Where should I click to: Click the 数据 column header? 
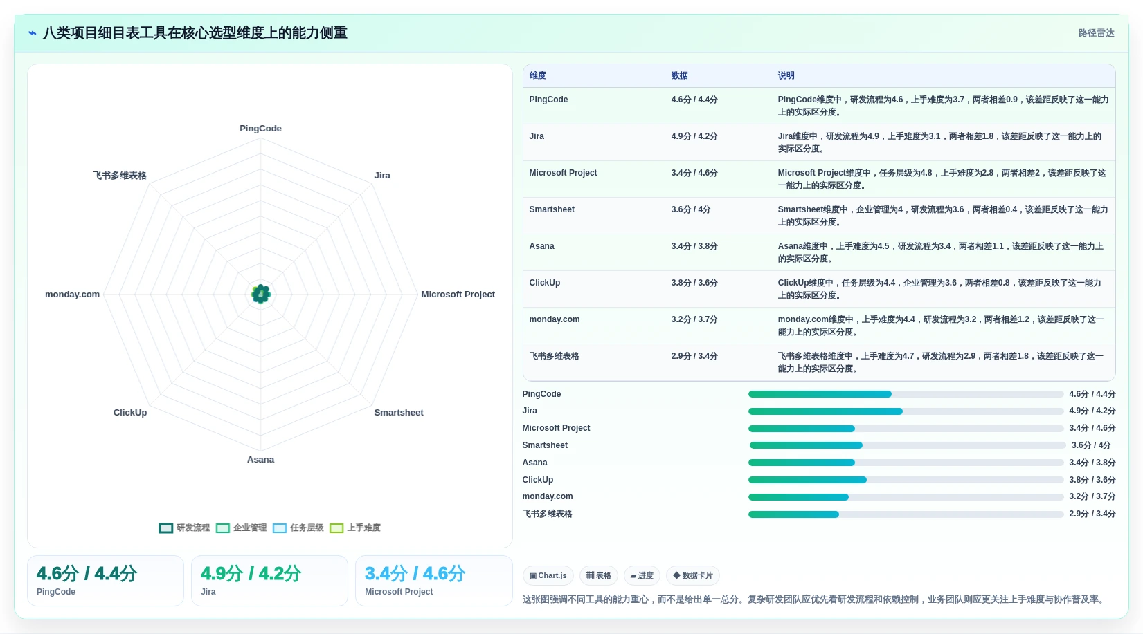pyautogui.click(x=680, y=75)
